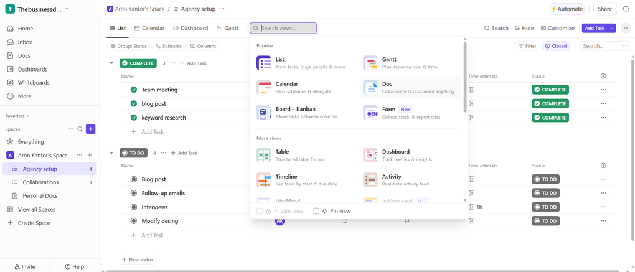Toggle status circle of blog post (complete)
The width and height of the screenshot is (635, 272).
(x=134, y=103)
